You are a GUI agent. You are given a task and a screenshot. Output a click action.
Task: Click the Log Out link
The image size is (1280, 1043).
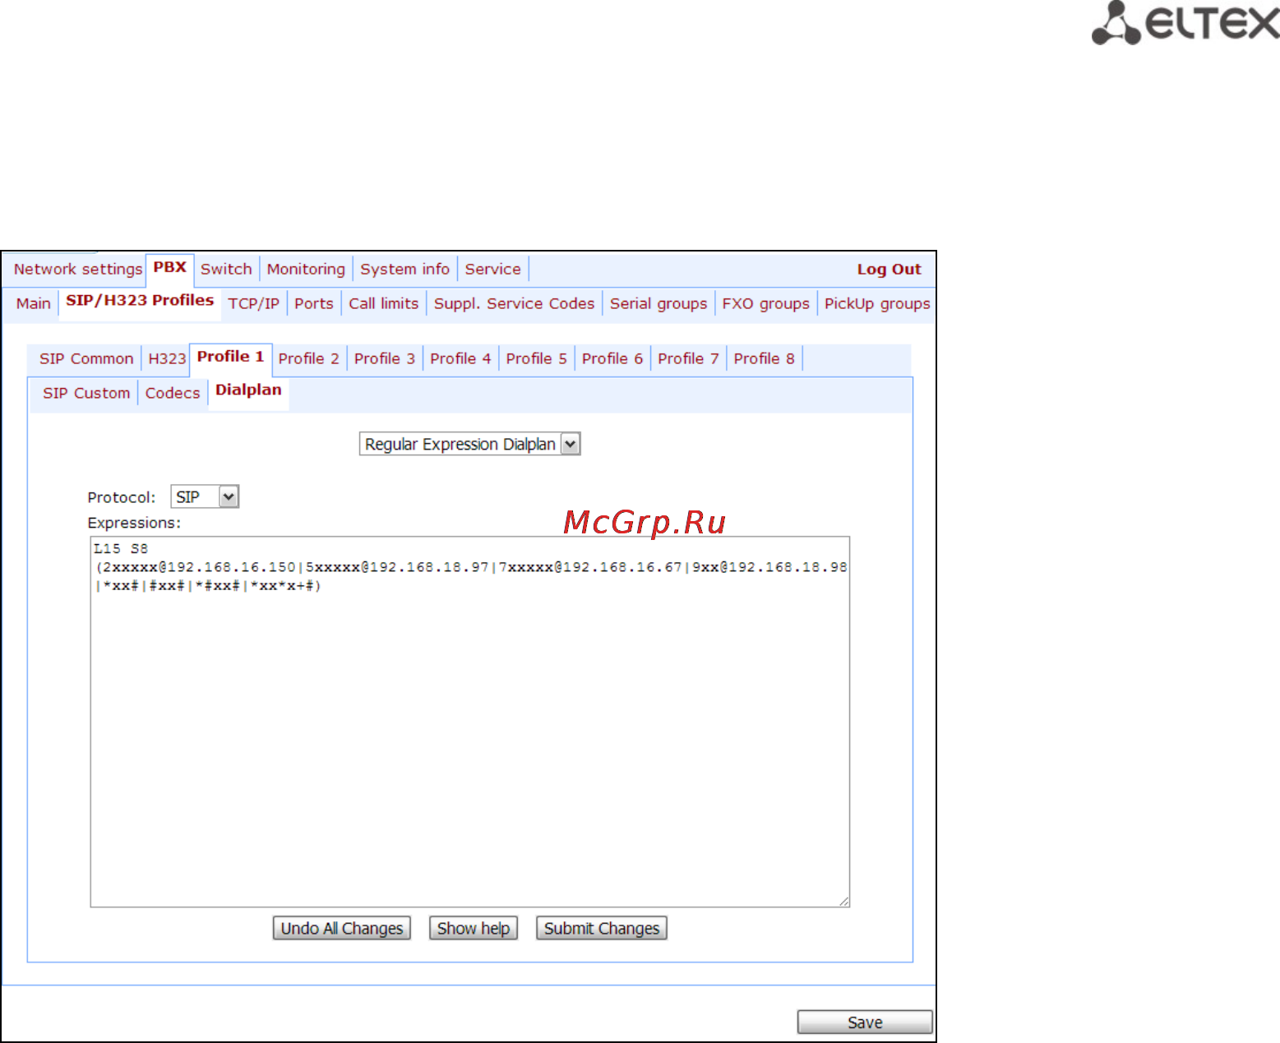tap(889, 269)
